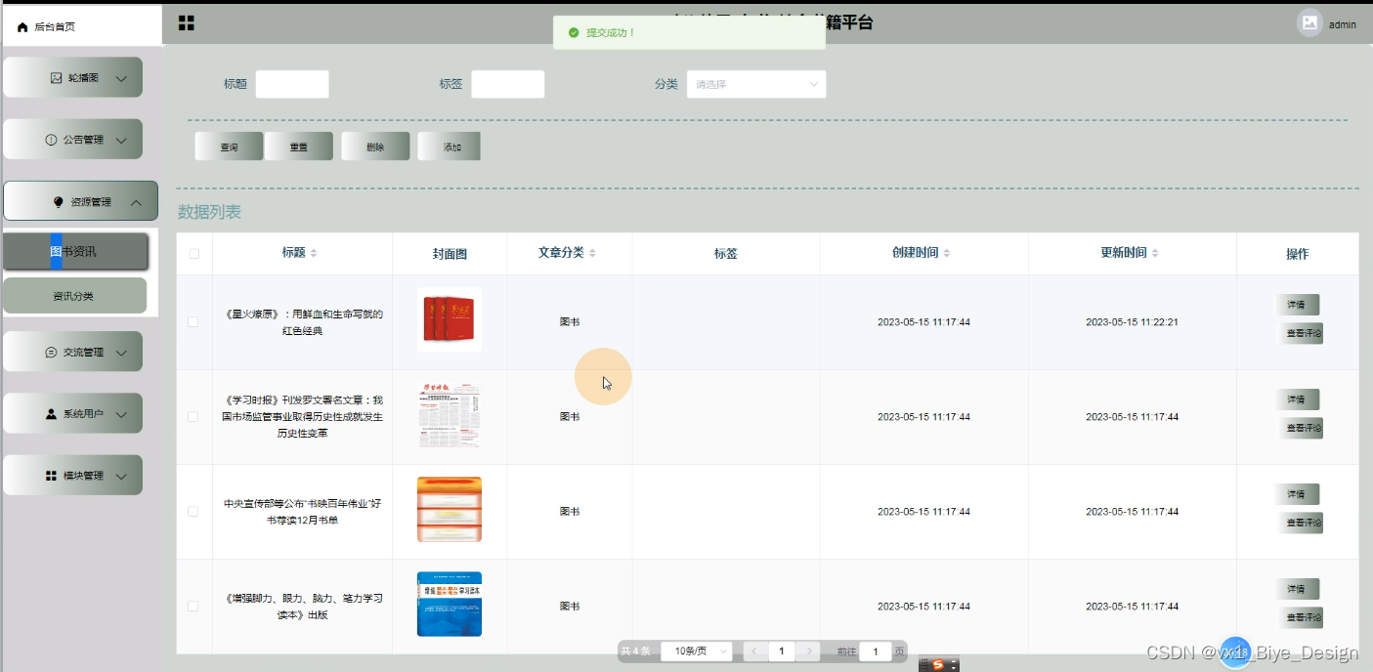This screenshot has height=672, width=1373.
Task: Expand the 系统用户 menu chevron
Action: (121, 414)
